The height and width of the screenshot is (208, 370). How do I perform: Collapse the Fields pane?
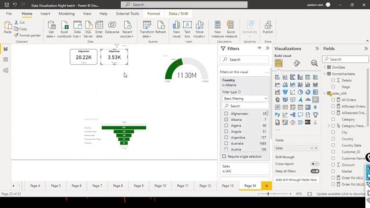[x=366, y=49]
